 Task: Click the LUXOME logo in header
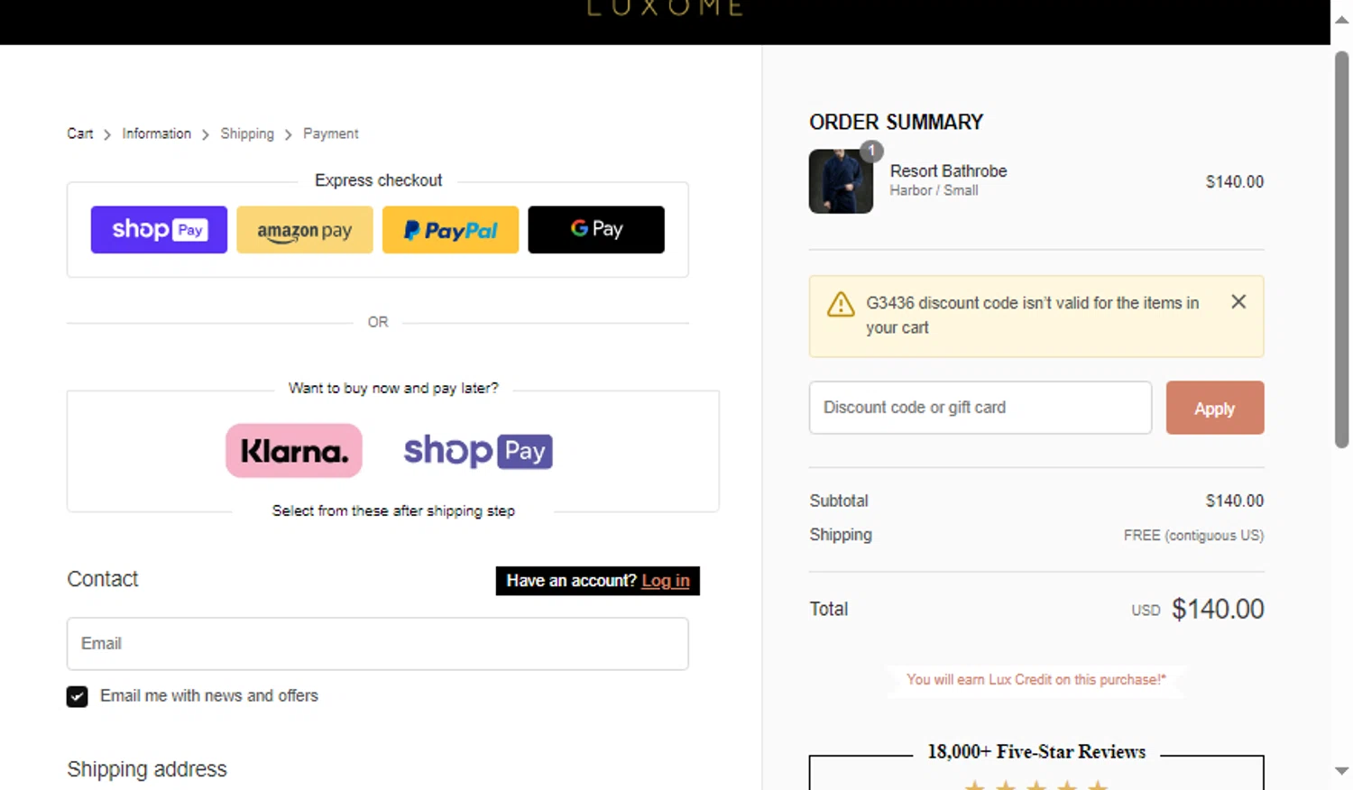coord(666,9)
